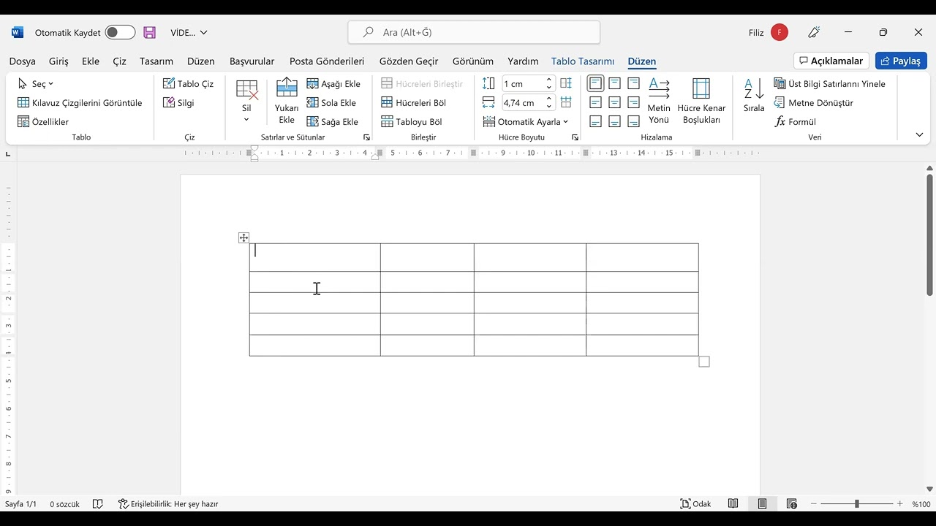This screenshot has width=936, height=526.
Task: Click Sola Ekle to insert column left
Action: click(331, 103)
